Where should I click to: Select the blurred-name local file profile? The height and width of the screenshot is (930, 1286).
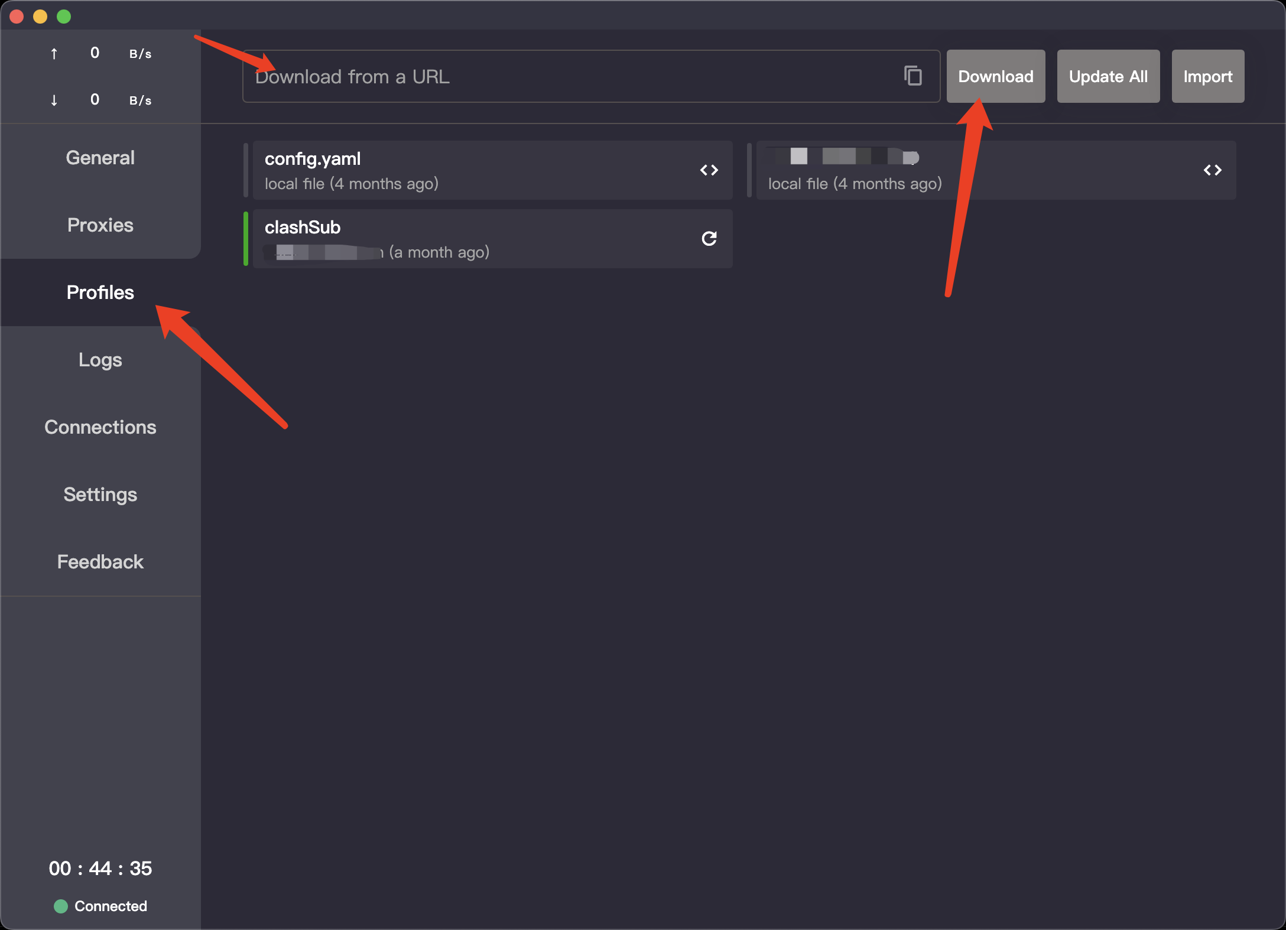point(996,170)
